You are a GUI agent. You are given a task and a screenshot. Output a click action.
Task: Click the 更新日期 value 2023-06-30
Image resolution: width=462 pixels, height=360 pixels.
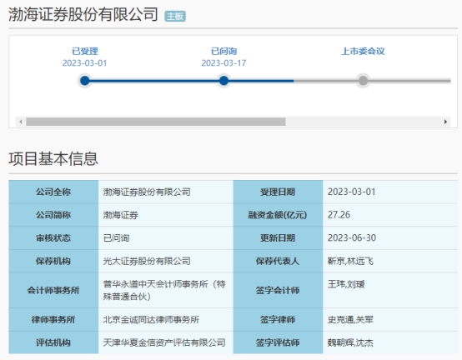(352, 237)
